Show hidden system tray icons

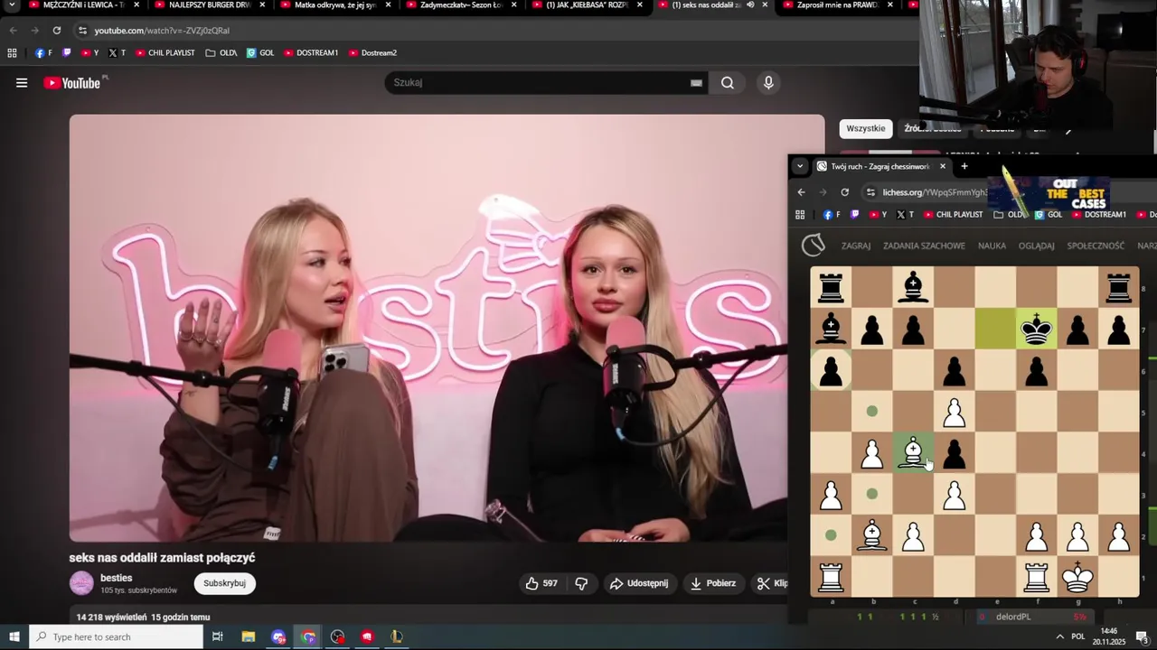tap(1059, 637)
